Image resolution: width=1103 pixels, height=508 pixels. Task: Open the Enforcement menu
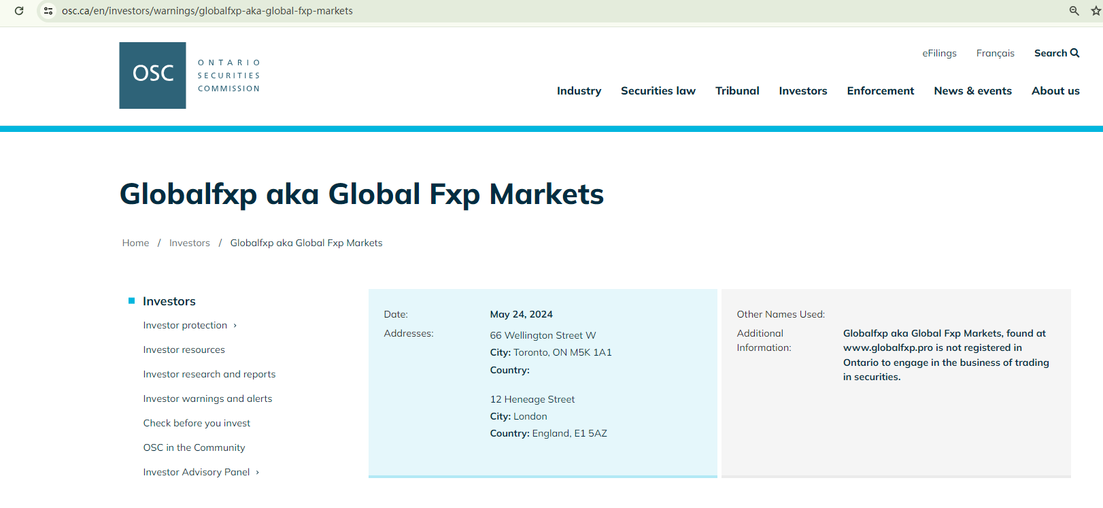[880, 91]
